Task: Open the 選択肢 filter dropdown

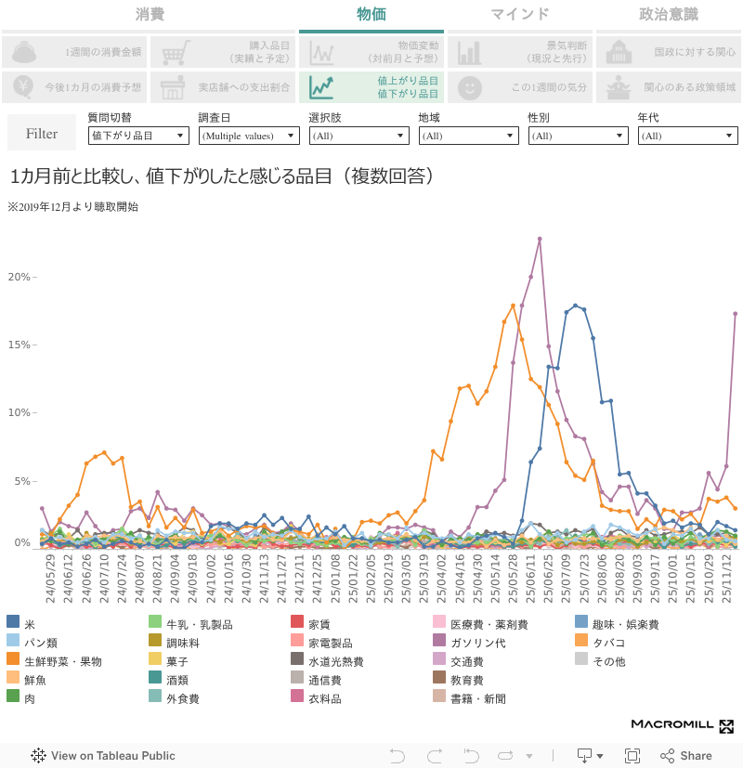Action: [359, 136]
